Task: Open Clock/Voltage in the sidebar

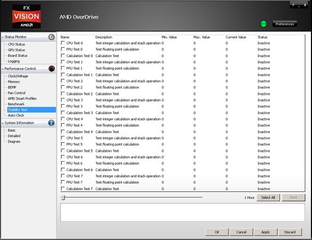Action: [x=18, y=76]
